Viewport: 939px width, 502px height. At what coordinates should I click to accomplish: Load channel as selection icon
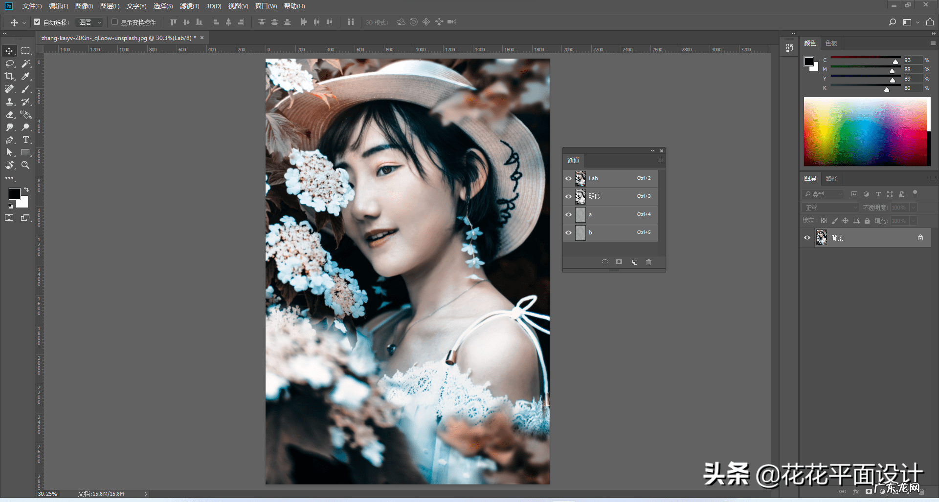[x=605, y=262]
